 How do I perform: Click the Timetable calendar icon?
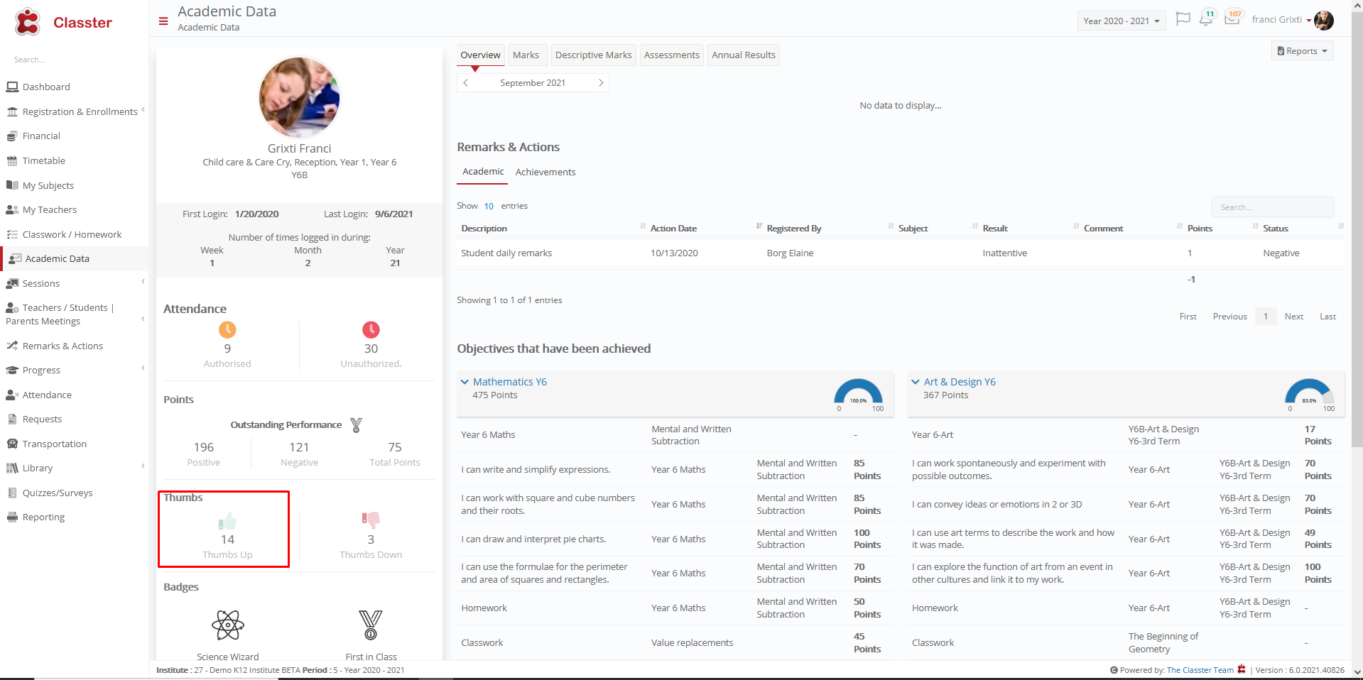(x=12, y=160)
